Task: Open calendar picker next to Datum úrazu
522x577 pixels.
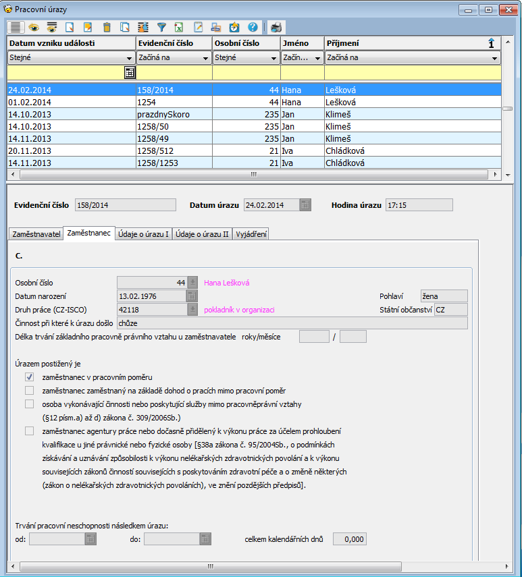Action: [305, 205]
